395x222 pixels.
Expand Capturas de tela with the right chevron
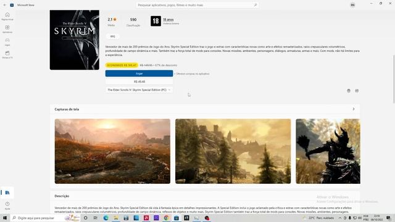pos(354,109)
